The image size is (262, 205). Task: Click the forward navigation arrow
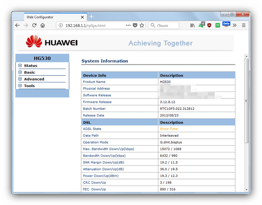point(26,25)
